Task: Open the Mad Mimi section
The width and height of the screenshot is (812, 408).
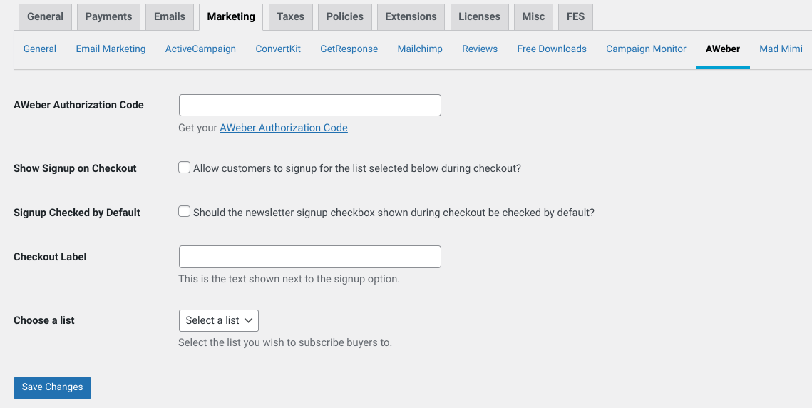Action: (781, 49)
